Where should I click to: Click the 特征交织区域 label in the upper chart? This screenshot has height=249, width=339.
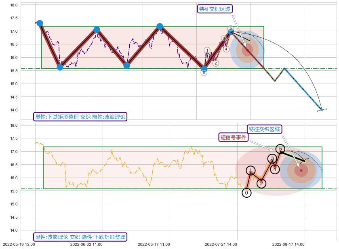[215, 9]
